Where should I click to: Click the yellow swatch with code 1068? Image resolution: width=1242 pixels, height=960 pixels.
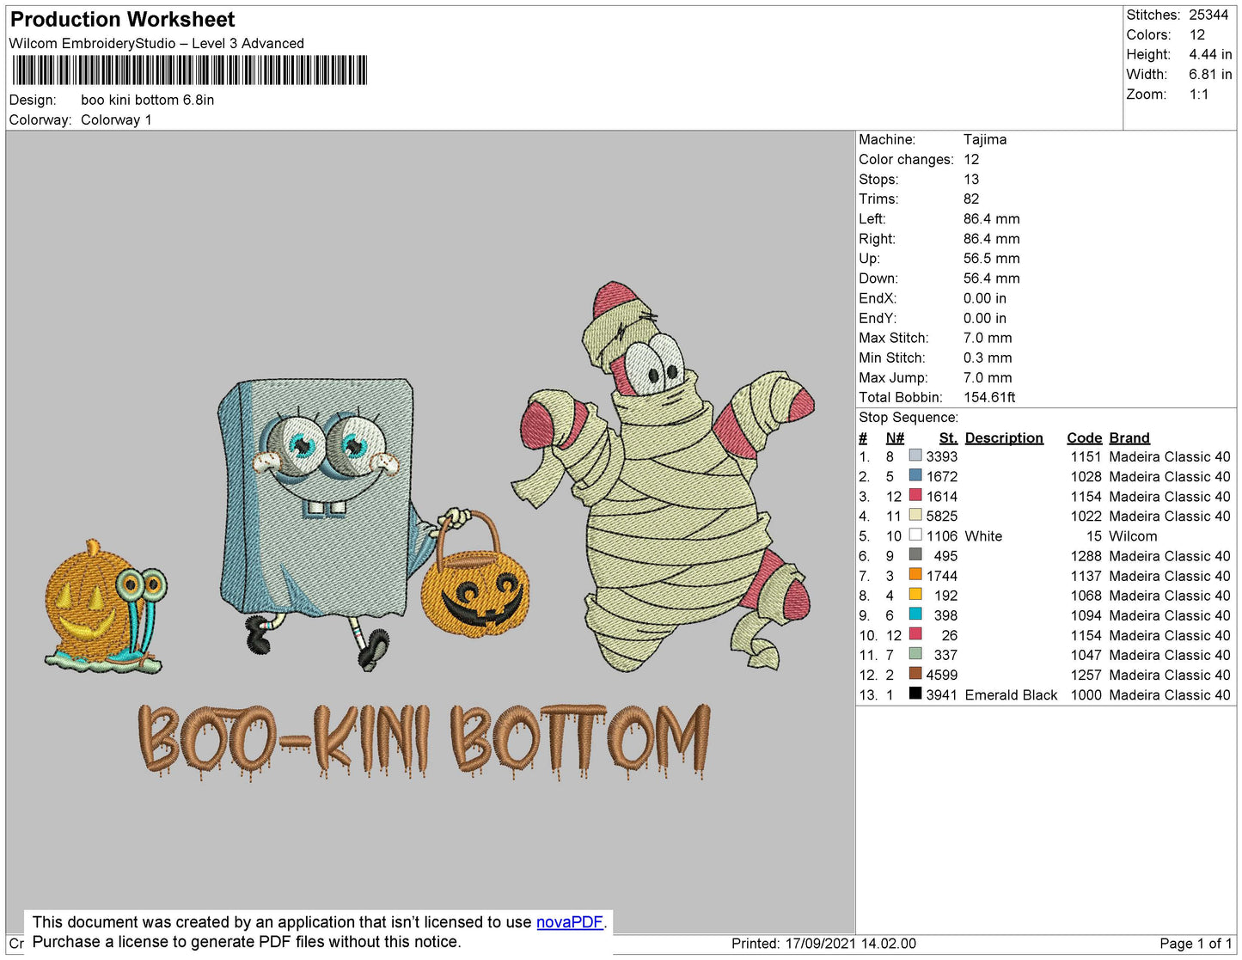pyautogui.click(x=915, y=595)
